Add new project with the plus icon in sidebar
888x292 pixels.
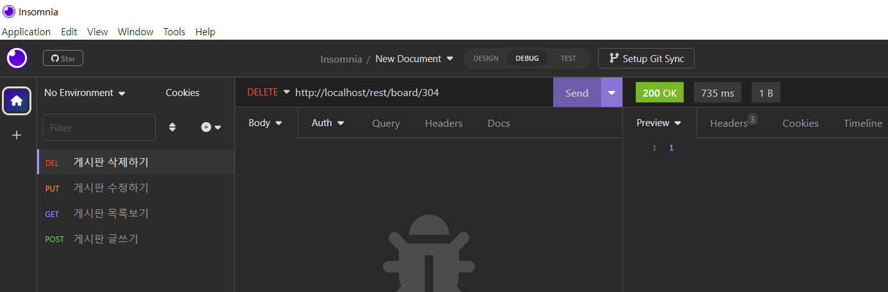pos(17,135)
